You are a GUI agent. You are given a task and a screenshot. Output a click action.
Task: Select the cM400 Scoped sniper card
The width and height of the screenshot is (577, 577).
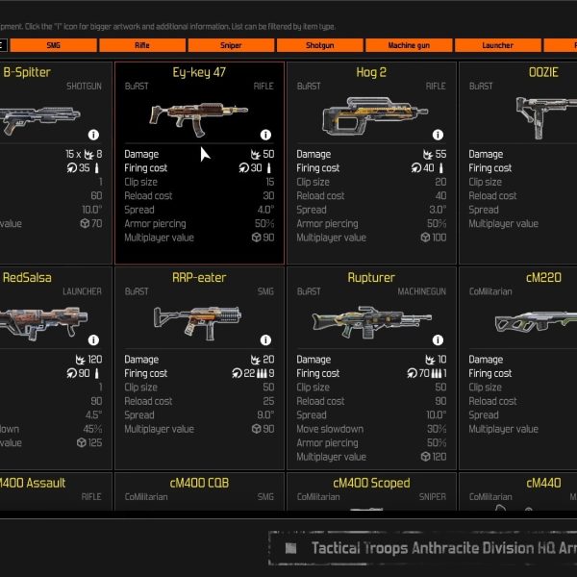(x=371, y=491)
